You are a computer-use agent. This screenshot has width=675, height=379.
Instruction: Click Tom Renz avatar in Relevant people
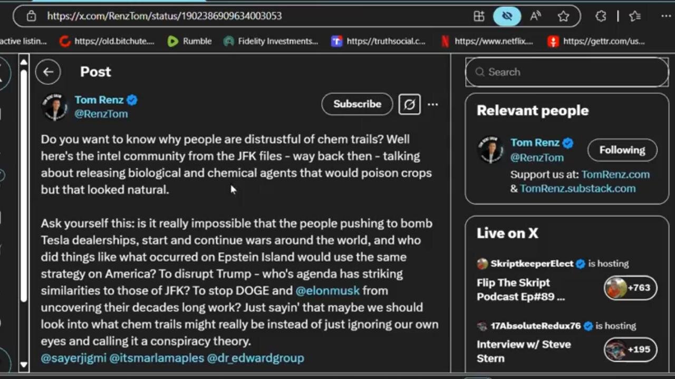pos(490,149)
